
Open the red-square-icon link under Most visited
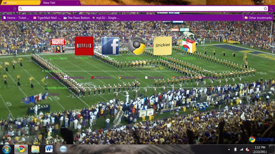(x=101, y=77)
